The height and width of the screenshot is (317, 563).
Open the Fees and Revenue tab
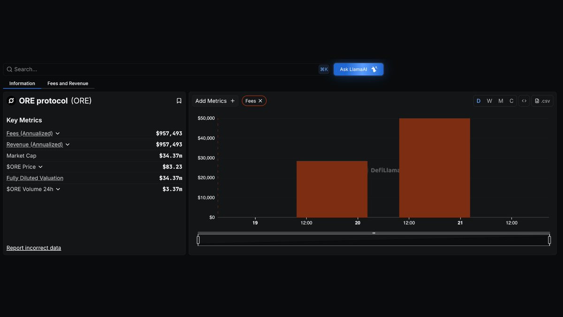click(68, 84)
